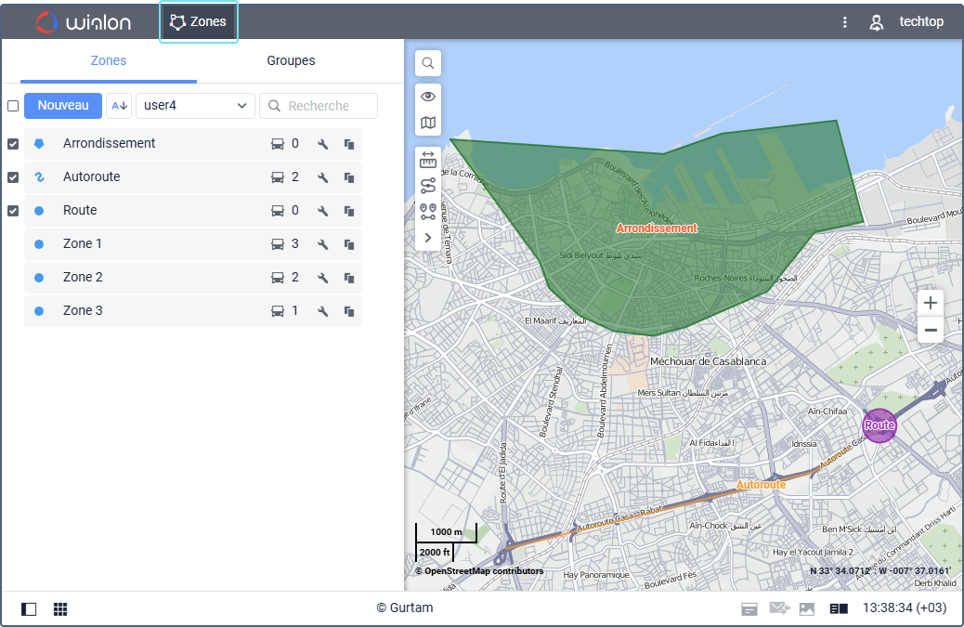Image resolution: width=964 pixels, height=627 pixels.
Task: Open the map layers icon
Action: pos(428,123)
